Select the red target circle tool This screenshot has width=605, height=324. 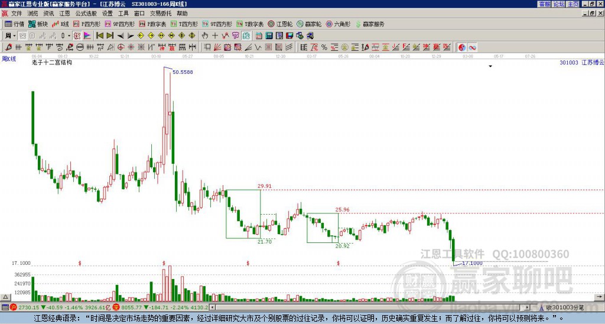121,47
